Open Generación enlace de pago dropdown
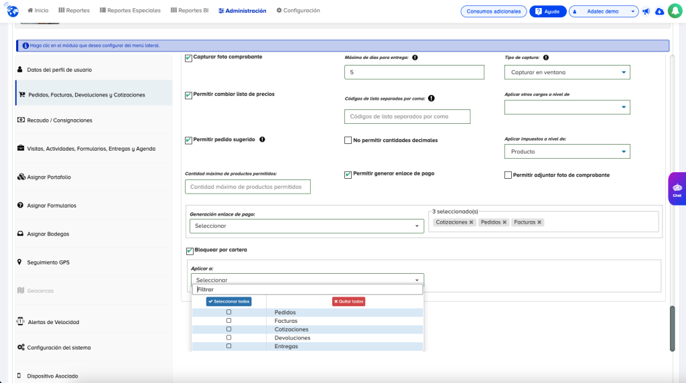 click(307, 226)
